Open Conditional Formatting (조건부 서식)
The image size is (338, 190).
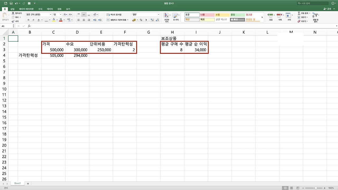pos(166,17)
